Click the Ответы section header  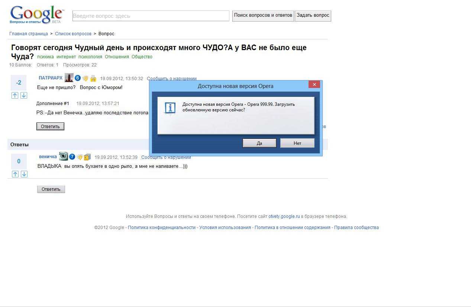pos(19,144)
